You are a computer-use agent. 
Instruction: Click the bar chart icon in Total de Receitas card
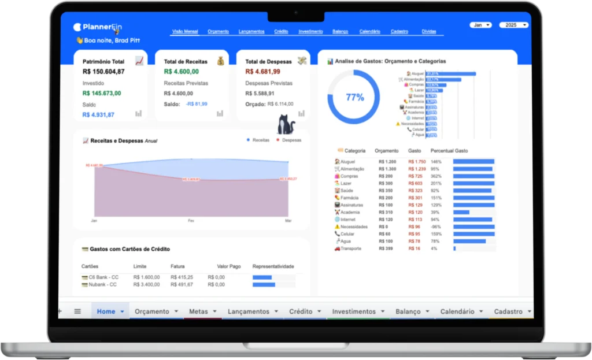pyautogui.click(x=220, y=113)
